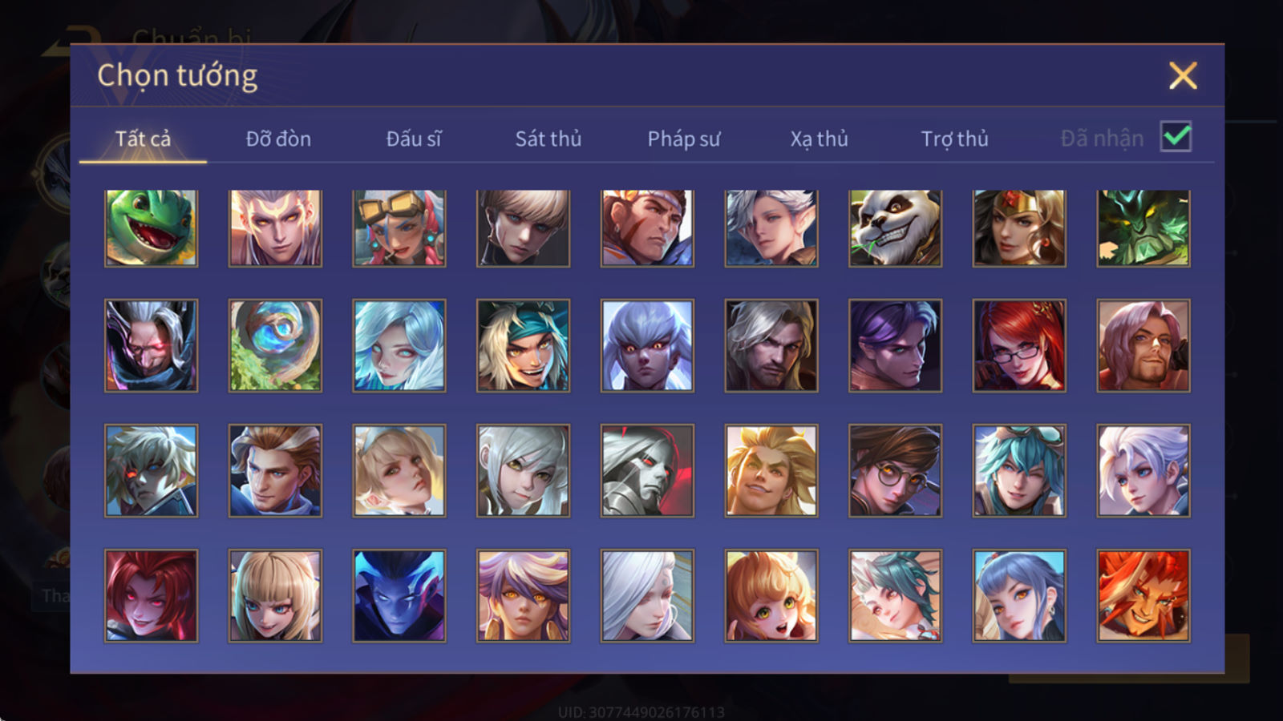The width and height of the screenshot is (1283, 721).
Task: Select the green frog hero portrait
Action: 151,228
